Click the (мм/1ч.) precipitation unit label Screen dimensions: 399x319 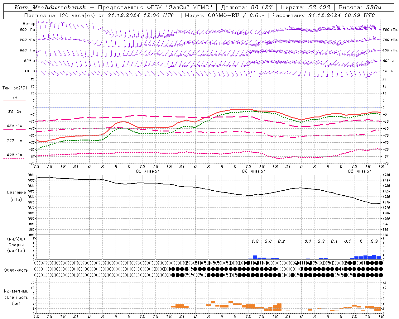(16, 251)
